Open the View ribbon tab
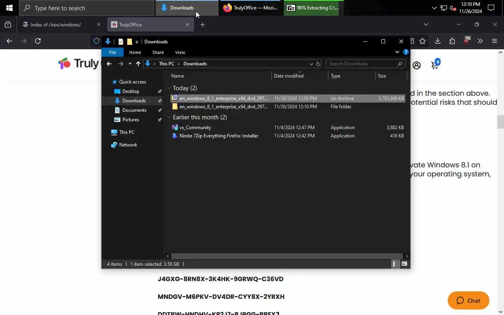 coord(180,52)
